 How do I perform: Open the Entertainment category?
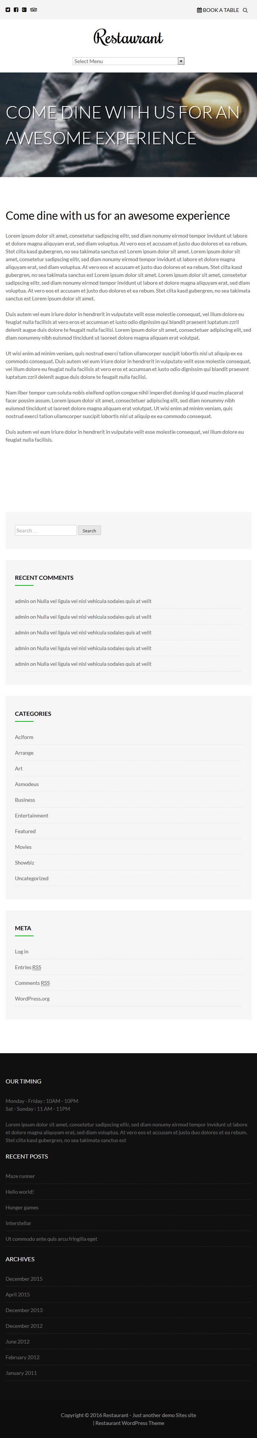point(32,816)
